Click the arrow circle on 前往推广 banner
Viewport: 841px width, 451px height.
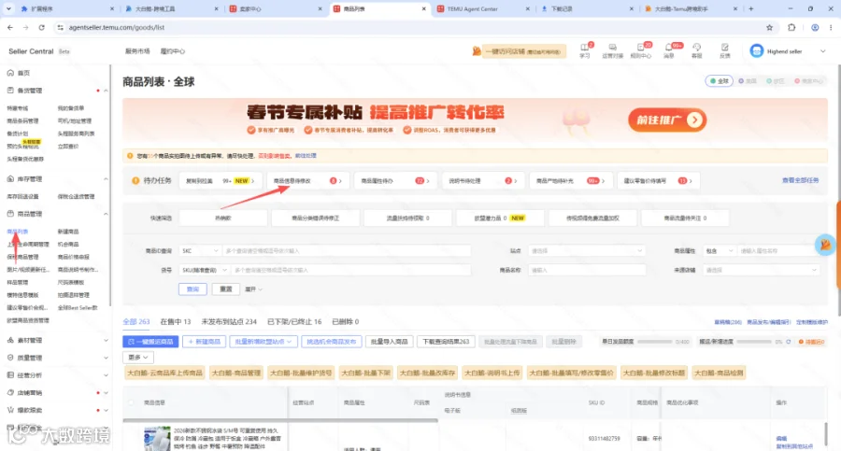pyautogui.click(x=694, y=120)
